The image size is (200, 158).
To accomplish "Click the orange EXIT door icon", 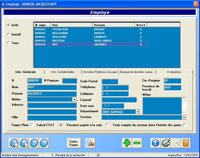I will pos(186,143).
